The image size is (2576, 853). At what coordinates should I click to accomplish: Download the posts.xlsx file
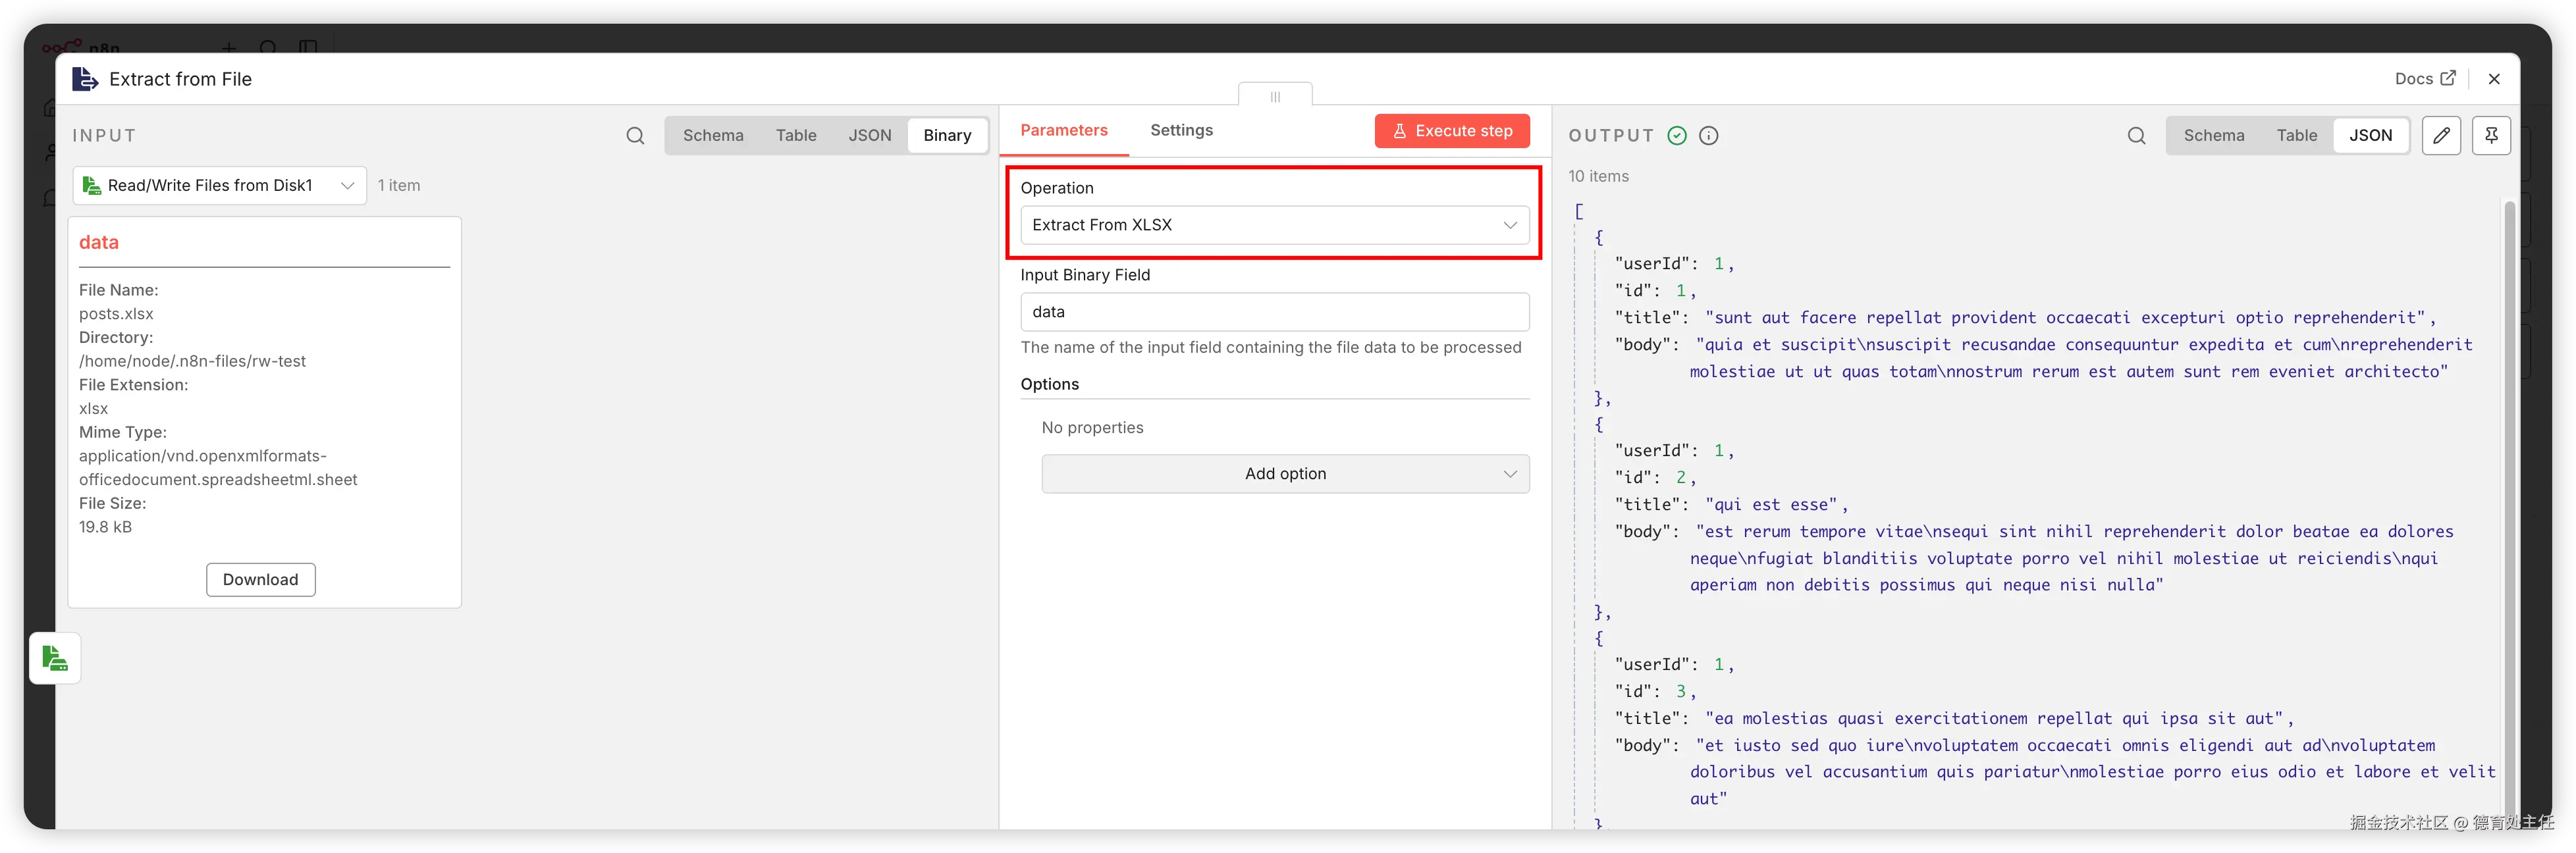point(260,580)
